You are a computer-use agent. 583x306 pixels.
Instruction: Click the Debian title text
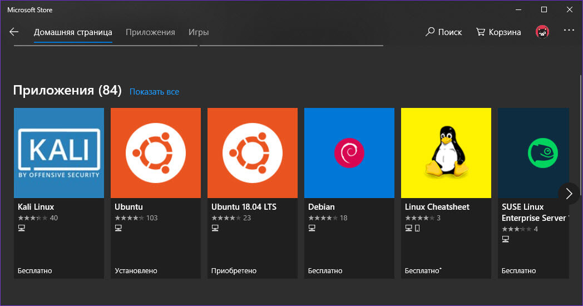(321, 207)
